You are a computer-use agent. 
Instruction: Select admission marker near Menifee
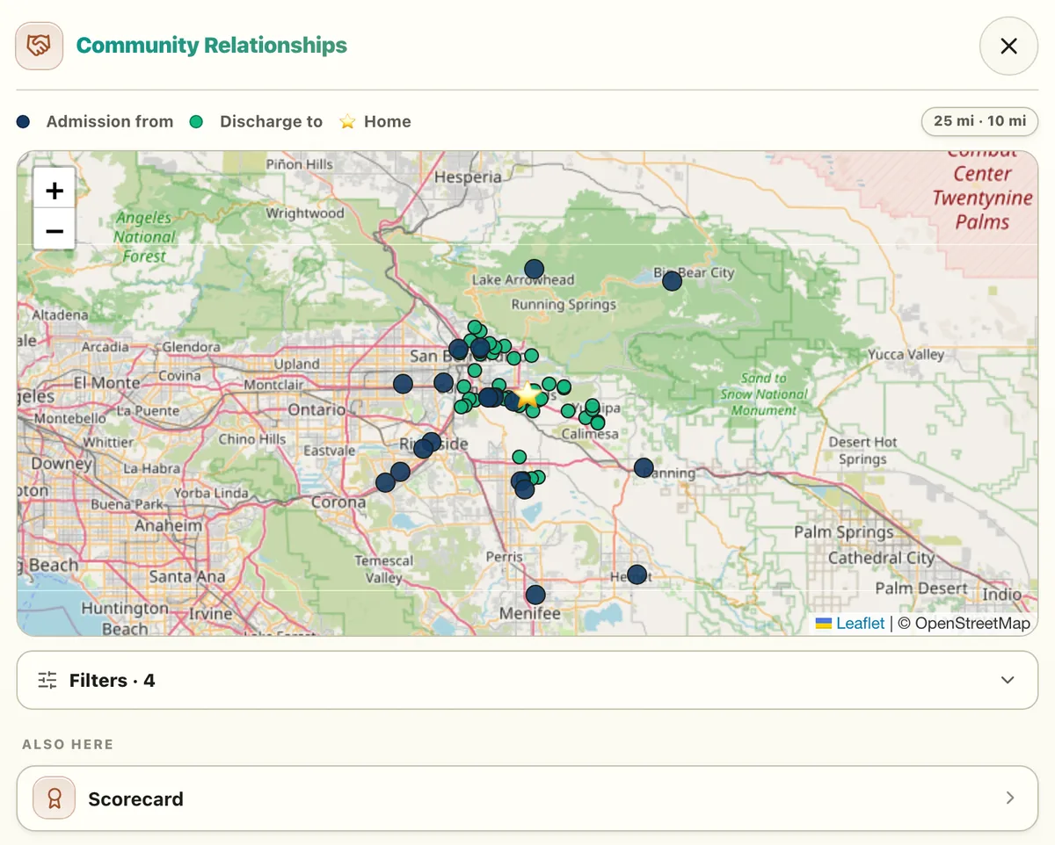coord(535,595)
